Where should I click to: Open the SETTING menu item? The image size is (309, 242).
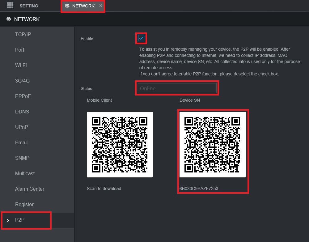point(29,6)
